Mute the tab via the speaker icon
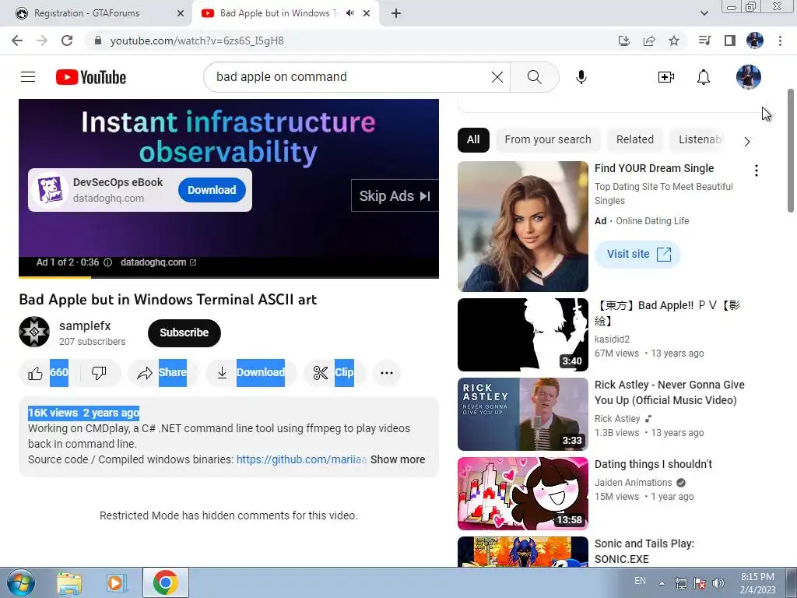 click(x=349, y=13)
